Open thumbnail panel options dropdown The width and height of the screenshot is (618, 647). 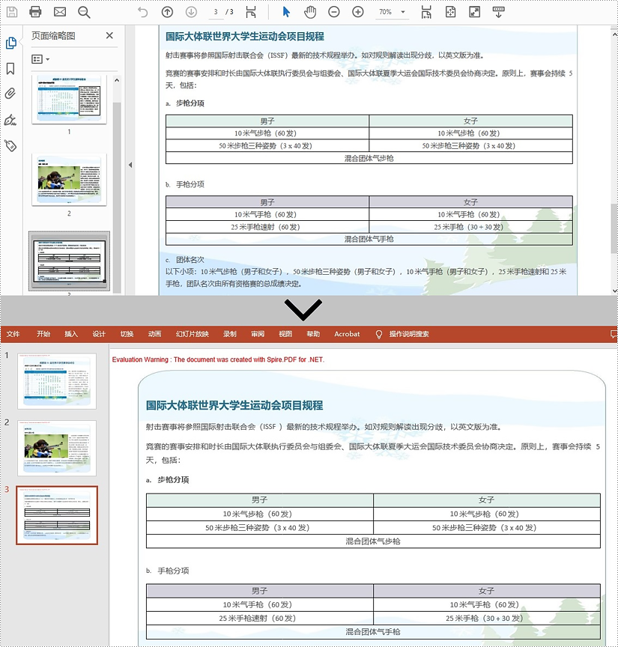pos(40,59)
